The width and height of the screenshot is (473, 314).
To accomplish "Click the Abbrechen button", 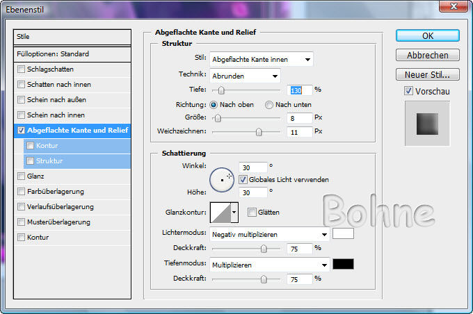I will click(x=428, y=55).
